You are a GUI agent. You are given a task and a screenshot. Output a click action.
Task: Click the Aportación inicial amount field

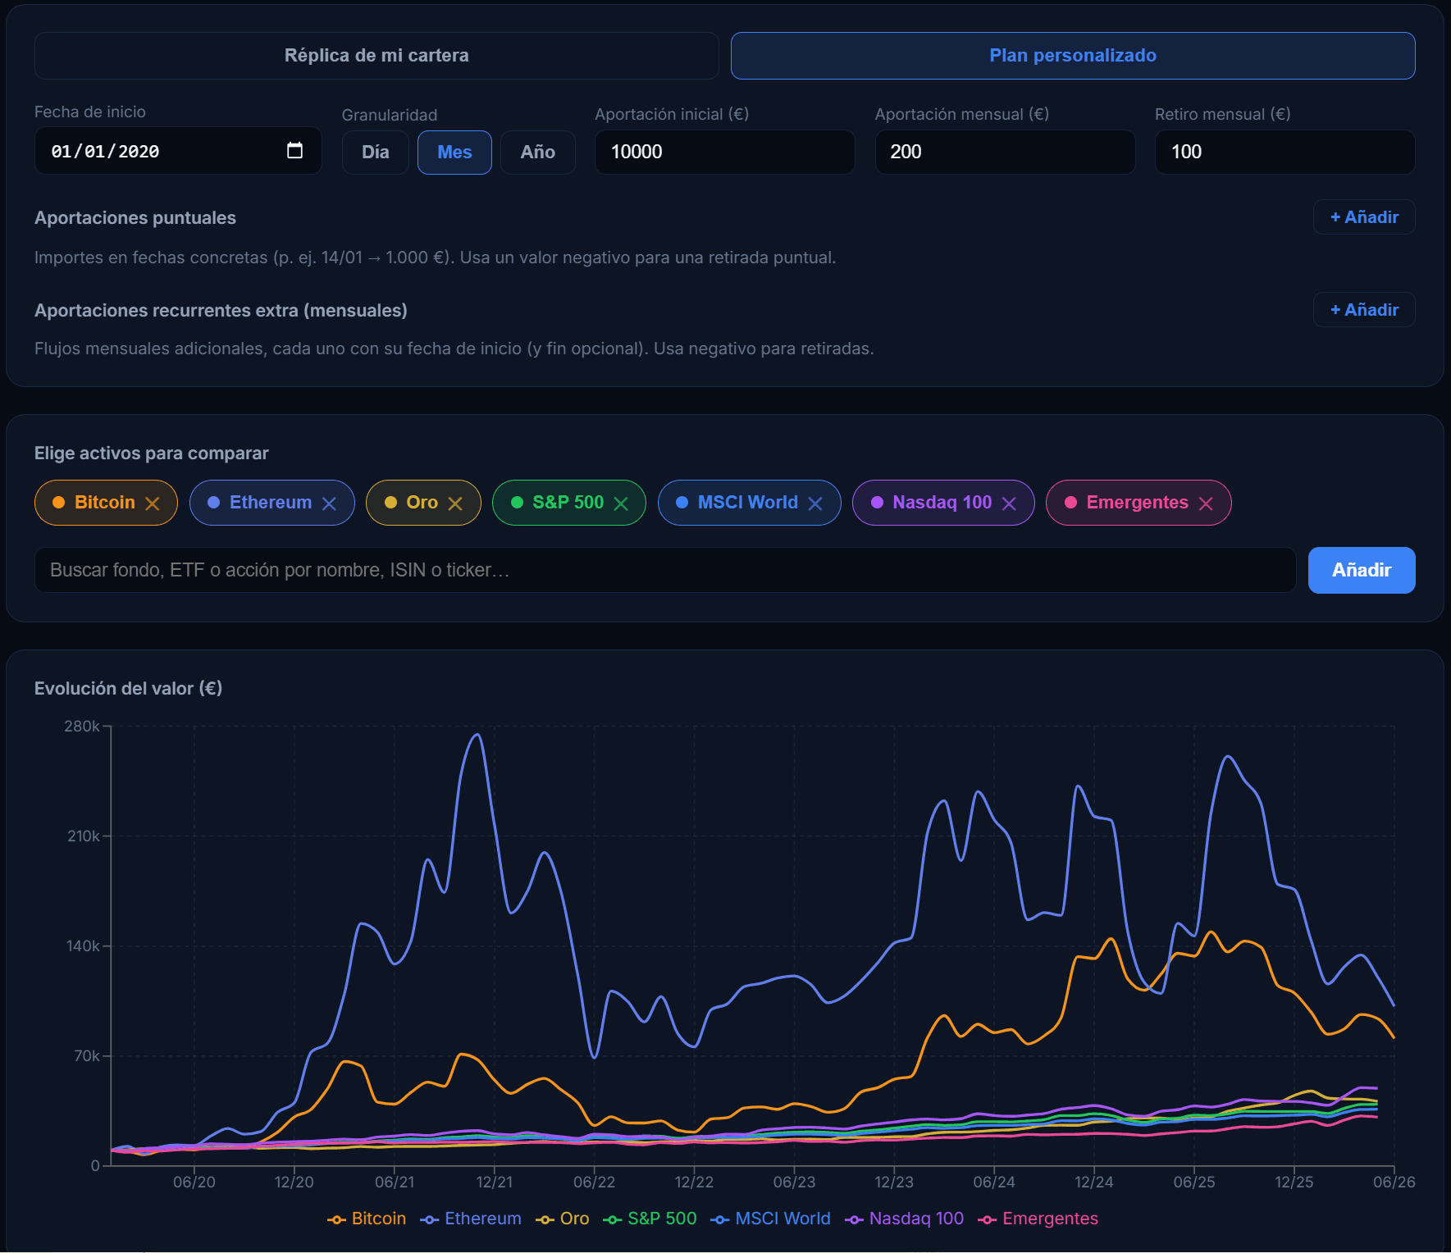click(x=725, y=153)
